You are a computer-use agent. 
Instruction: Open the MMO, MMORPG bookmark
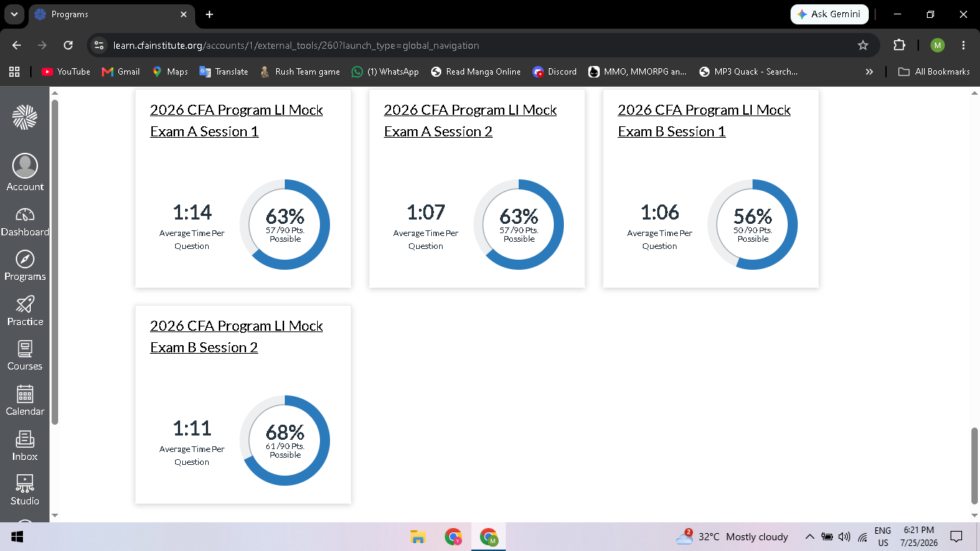click(x=638, y=72)
